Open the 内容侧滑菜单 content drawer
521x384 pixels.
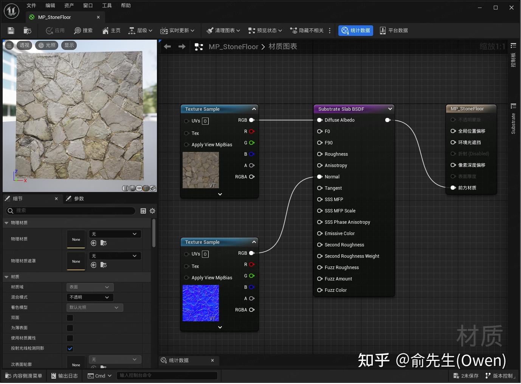click(x=23, y=375)
